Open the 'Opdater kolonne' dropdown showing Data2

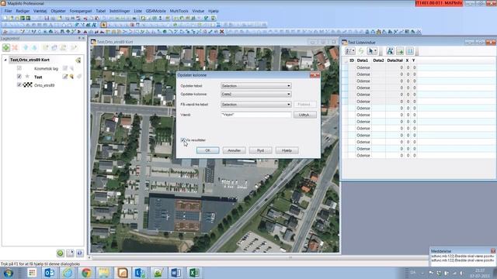pos(256,94)
